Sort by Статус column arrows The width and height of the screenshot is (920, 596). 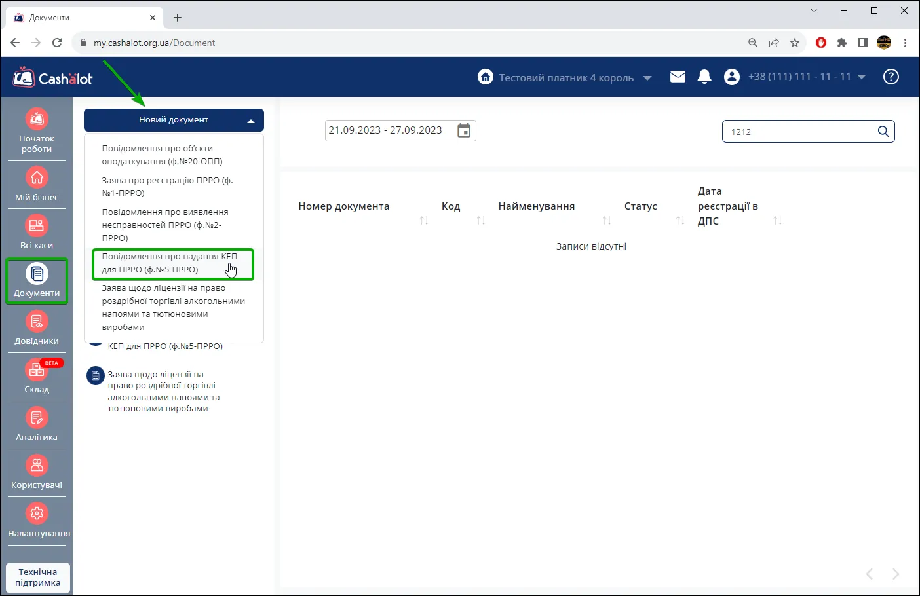pyautogui.click(x=680, y=221)
